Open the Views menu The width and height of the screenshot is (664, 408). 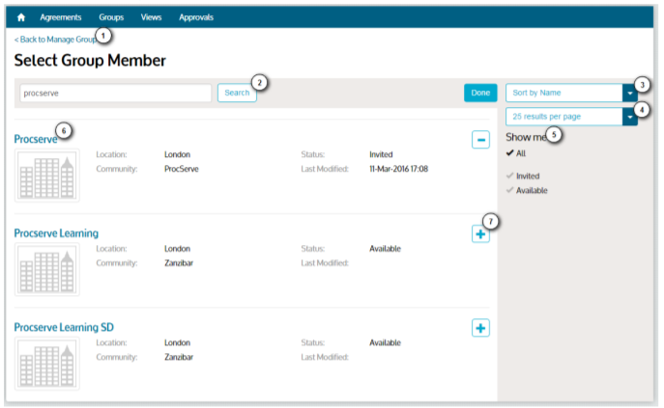coord(151,17)
